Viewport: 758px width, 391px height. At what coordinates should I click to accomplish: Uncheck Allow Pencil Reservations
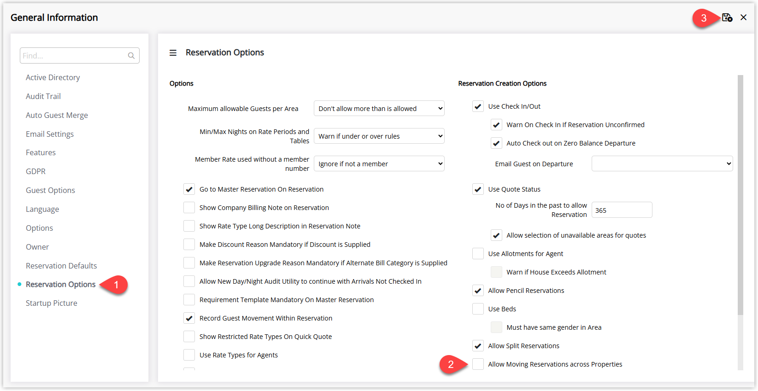tap(478, 291)
